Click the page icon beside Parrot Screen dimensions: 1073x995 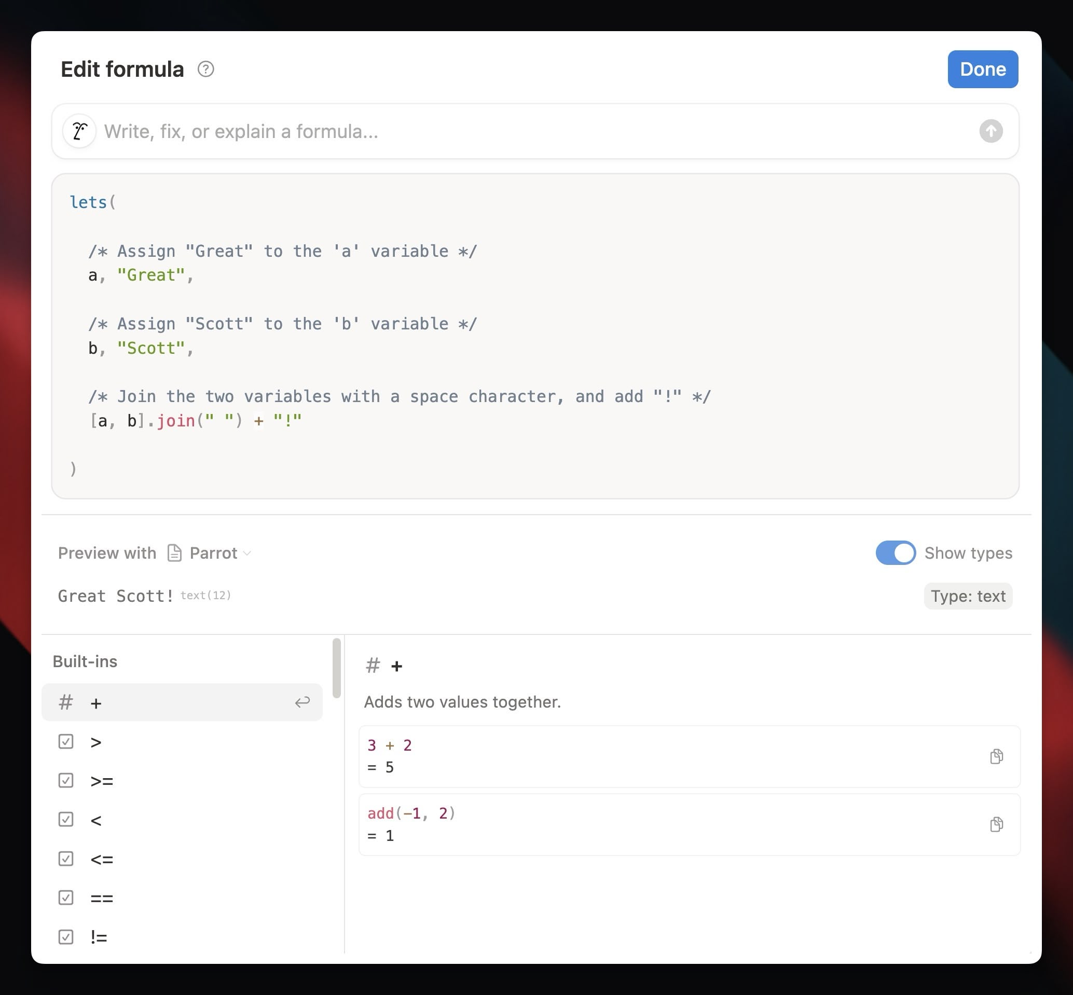click(x=174, y=553)
